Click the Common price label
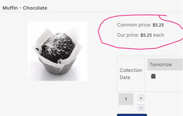 pyautogui.click(x=134, y=25)
